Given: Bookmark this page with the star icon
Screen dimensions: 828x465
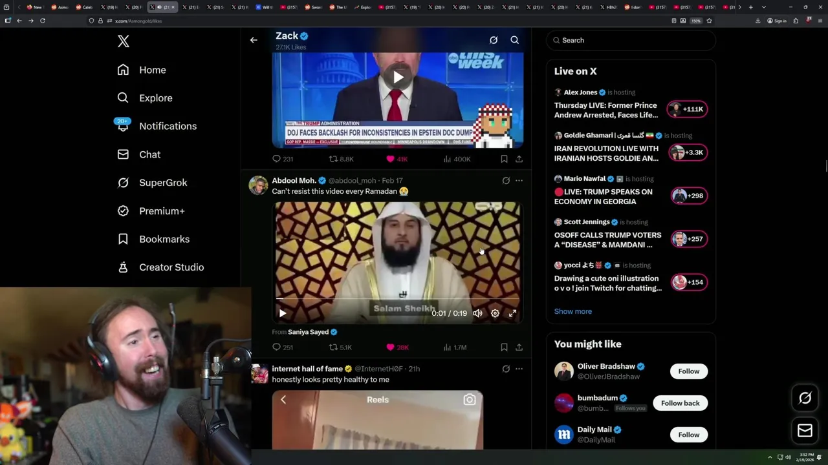Looking at the screenshot, I should [x=710, y=21].
